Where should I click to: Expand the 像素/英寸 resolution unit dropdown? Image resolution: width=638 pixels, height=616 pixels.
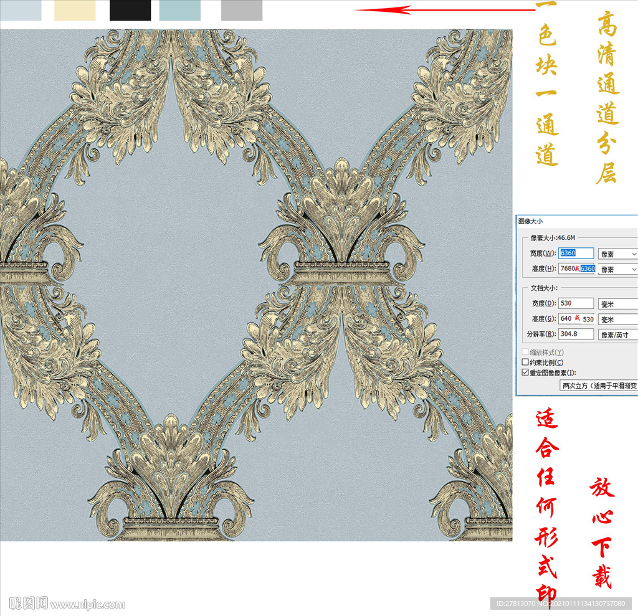click(x=617, y=334)
